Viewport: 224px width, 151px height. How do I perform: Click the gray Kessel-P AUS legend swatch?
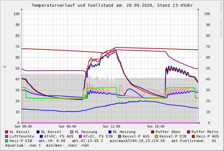tap(119, 136)
